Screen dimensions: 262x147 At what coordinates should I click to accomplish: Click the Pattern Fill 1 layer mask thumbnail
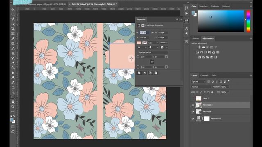(x=207, y=119)
